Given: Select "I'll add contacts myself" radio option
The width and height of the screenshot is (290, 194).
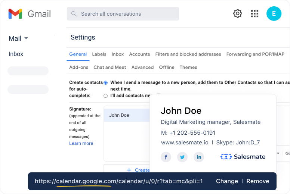Looking at the screenshot, I should pos(105,96).
